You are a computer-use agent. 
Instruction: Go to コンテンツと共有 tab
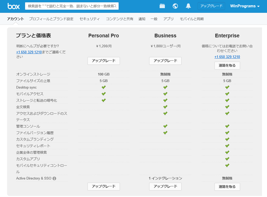(120, 19)
